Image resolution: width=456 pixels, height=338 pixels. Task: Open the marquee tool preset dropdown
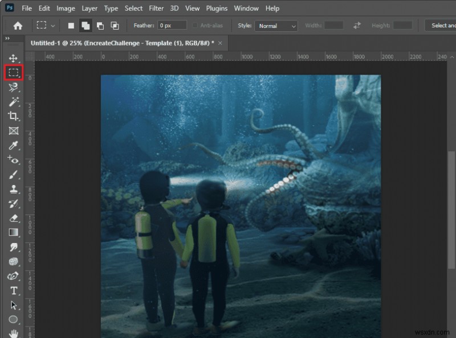46,25
